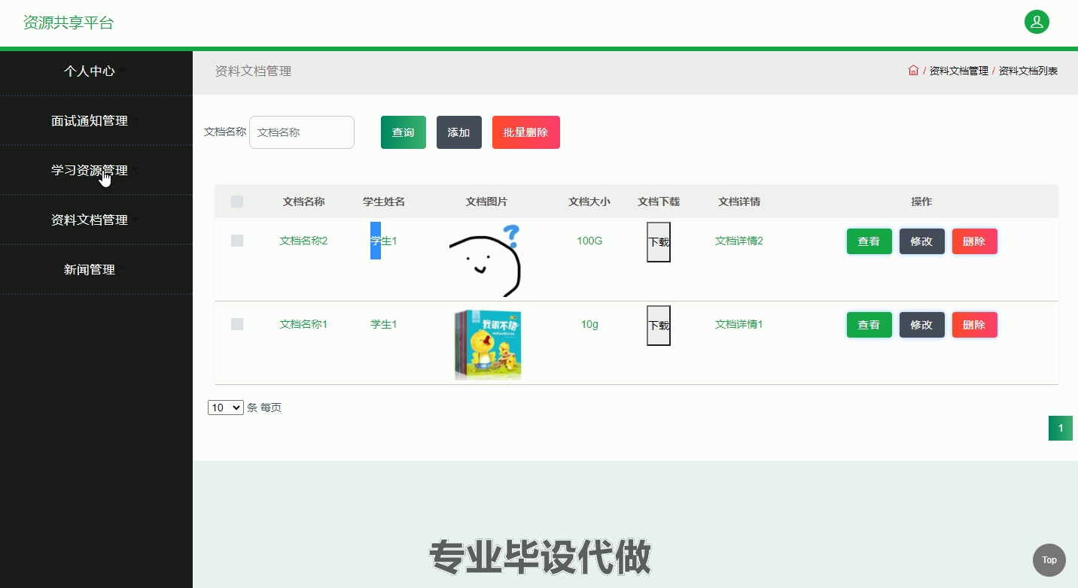Click the 学生姓名 column header
Image resolution: width=1078 pixels, height=588 pixels.
point(384,202)
